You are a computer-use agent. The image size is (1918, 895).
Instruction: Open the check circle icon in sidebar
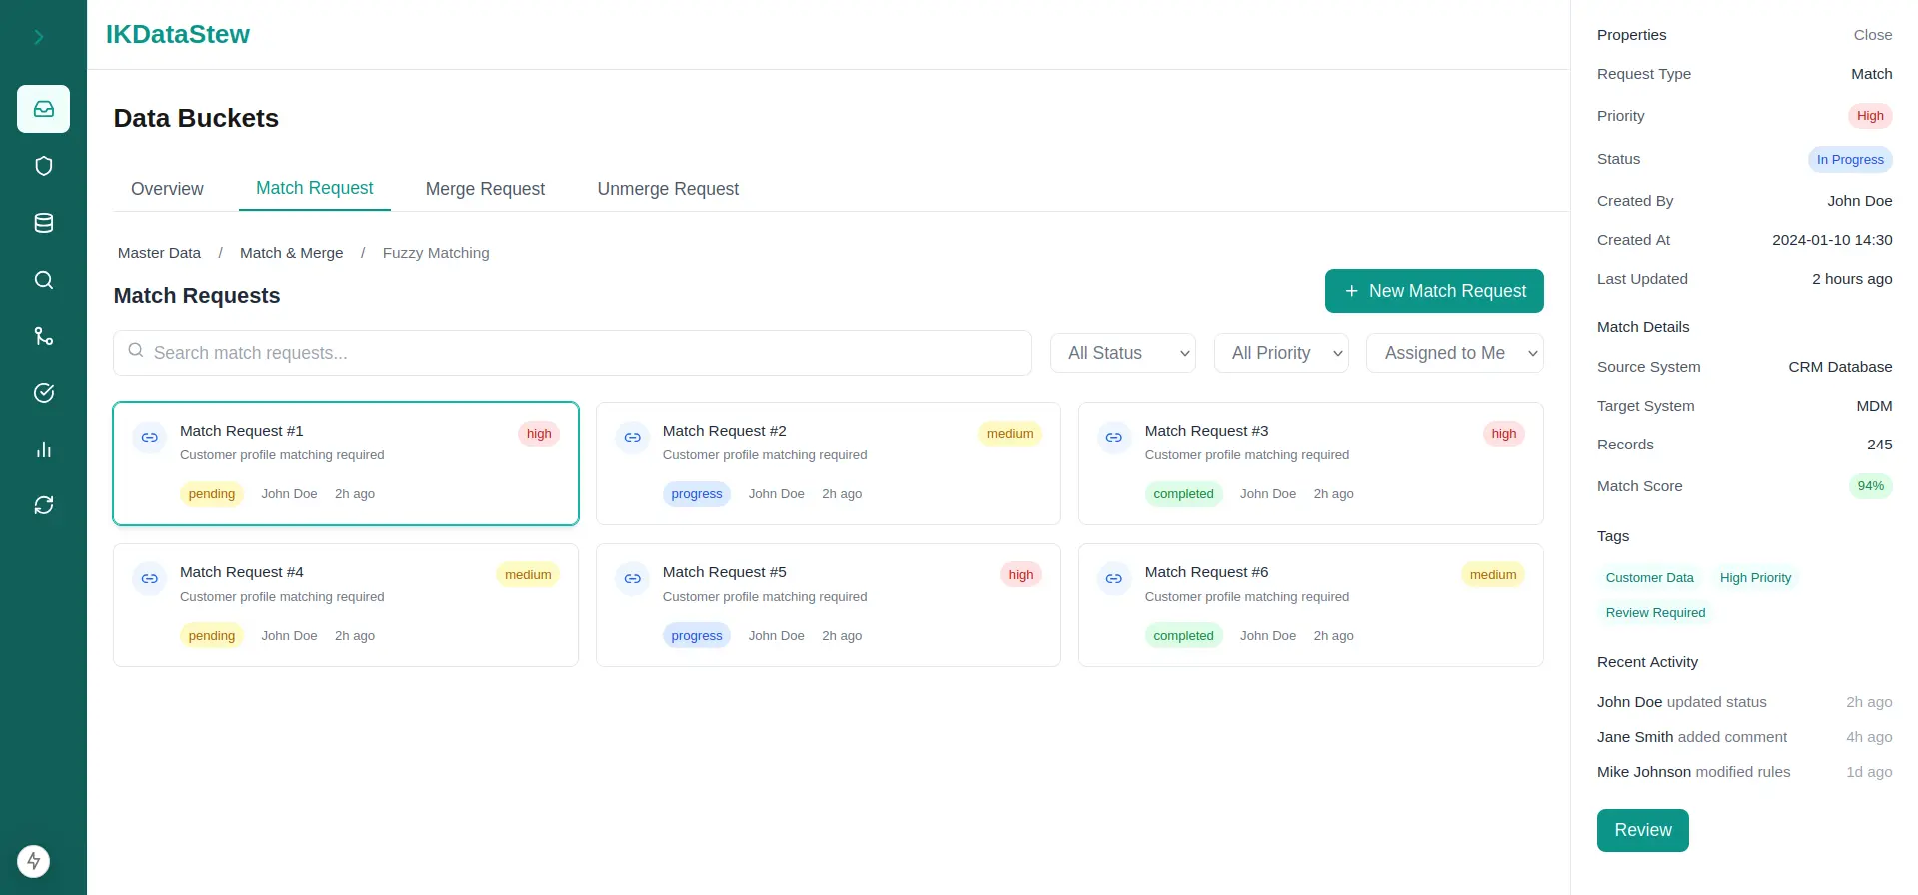[43, 393]
